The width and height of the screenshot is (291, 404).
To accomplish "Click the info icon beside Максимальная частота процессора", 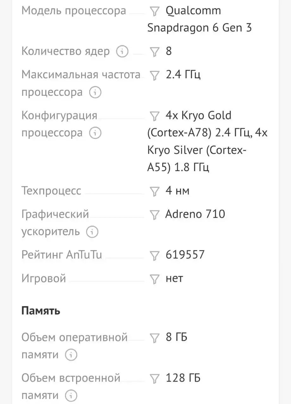I will click(96, 92).
